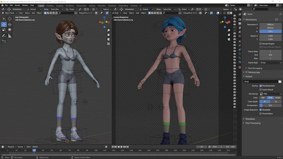Switch to the Layout workspace tab
Screen dimensions: 283x159
point(41,6)
